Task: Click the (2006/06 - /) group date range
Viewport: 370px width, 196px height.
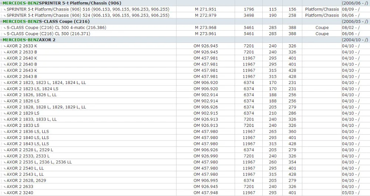Action: 355,3
